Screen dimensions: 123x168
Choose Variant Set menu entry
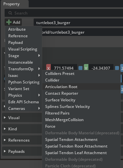pyautogui.click(x=24, y=89)
